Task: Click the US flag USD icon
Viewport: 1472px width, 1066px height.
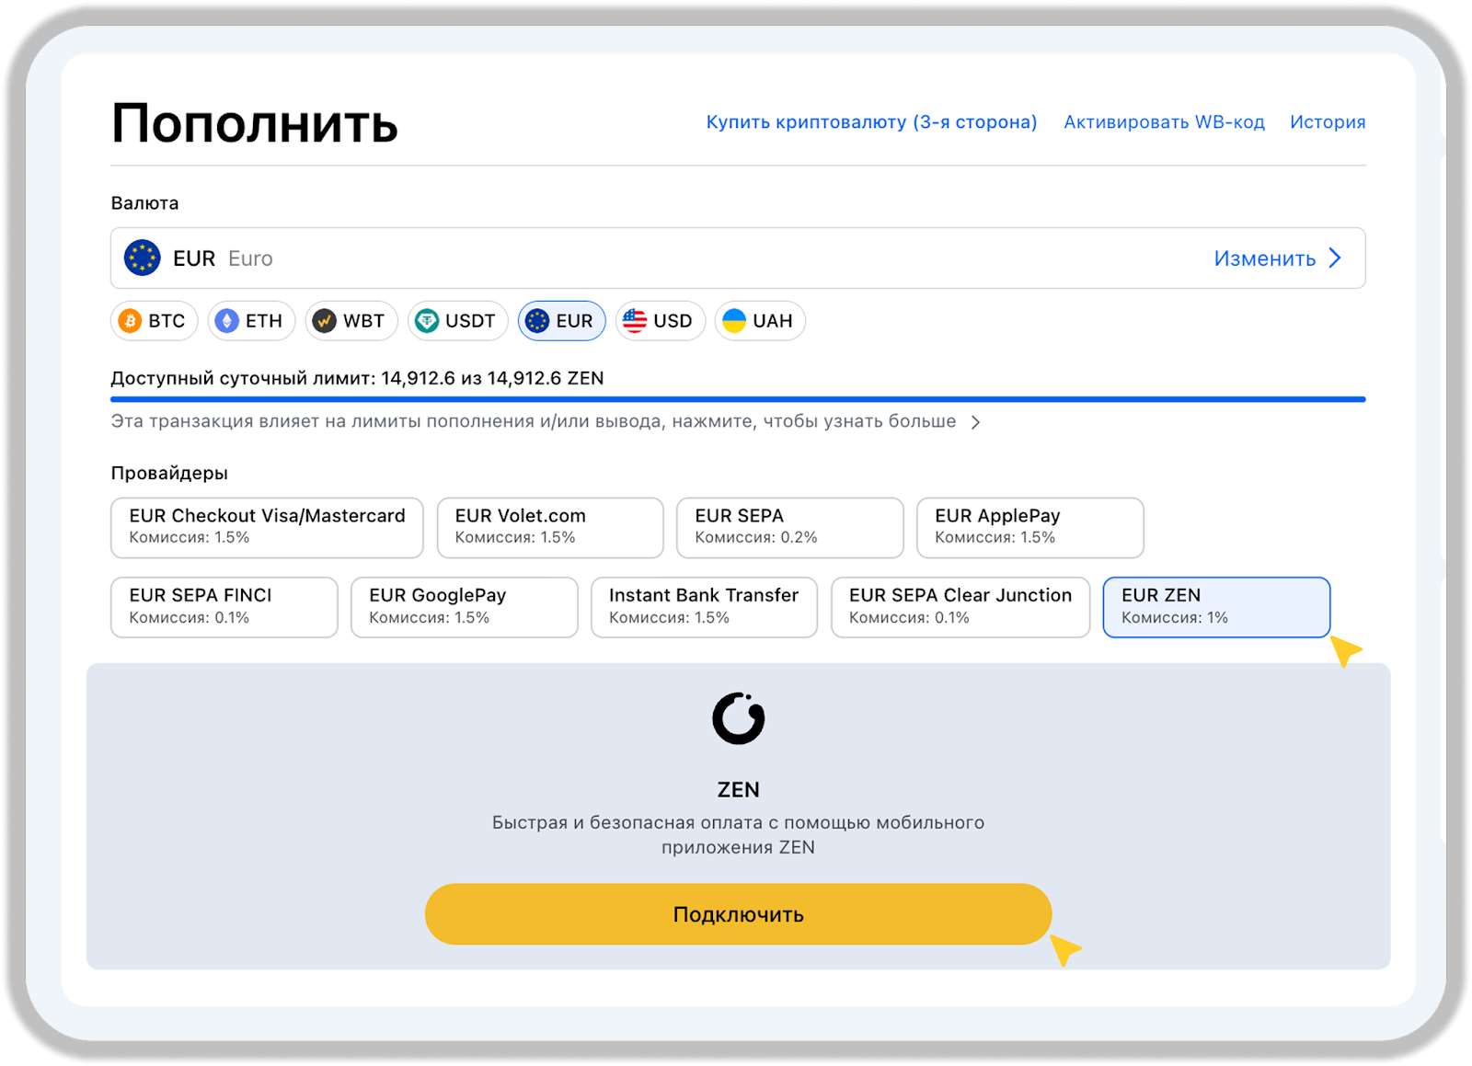Action: tap(635, 321)
